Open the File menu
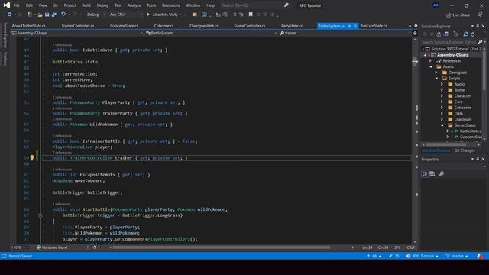The image size is (489, 275). point(17,5)
